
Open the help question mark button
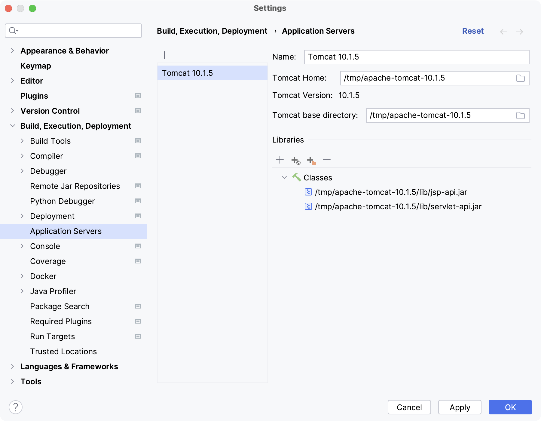coord(16,407)
